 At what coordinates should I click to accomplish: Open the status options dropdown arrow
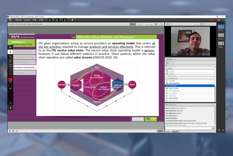pos(75,20)
